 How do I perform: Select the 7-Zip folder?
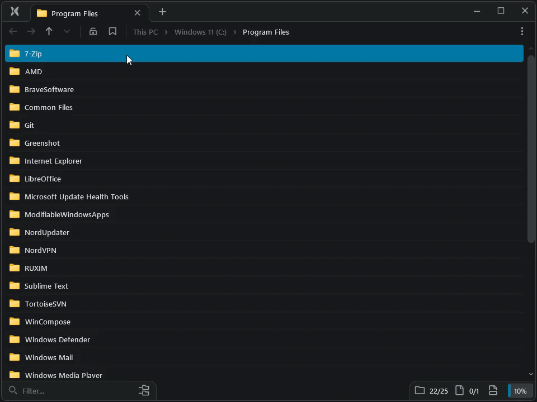[264, 54]
